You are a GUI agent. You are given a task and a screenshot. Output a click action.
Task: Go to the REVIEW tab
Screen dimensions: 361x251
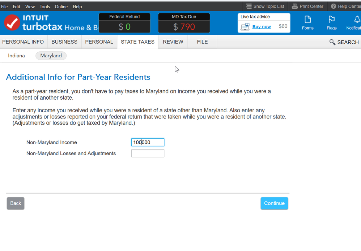173,42
